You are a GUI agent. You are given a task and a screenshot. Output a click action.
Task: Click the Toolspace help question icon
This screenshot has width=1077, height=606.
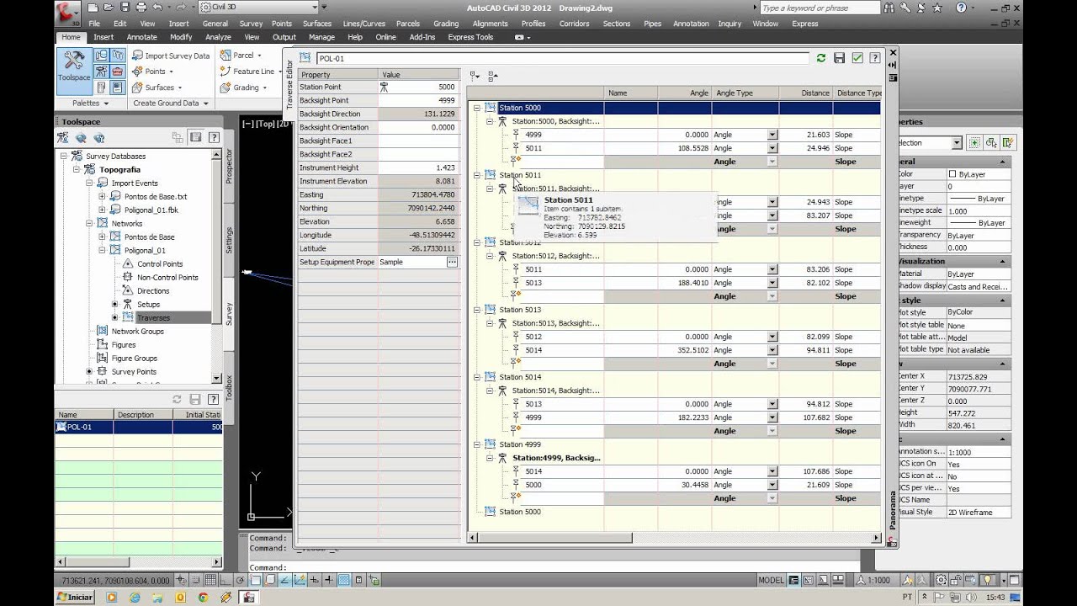[x=214, y=137]
